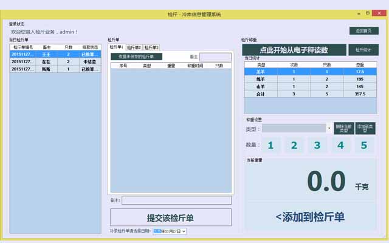
Task: Open the 检斤单3 tab
Action: click(x=151, y=47)
